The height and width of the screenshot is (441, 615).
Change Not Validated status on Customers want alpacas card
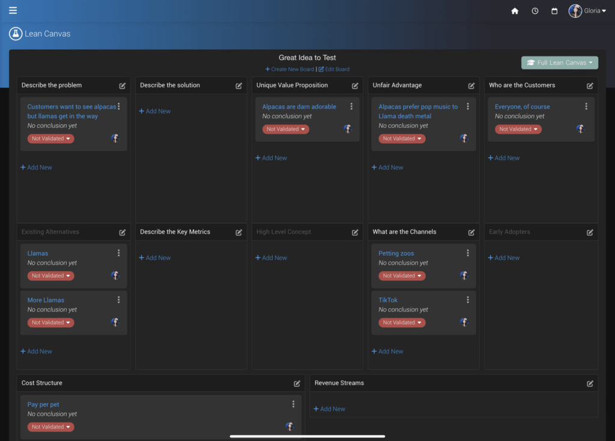tap(50, 139)
